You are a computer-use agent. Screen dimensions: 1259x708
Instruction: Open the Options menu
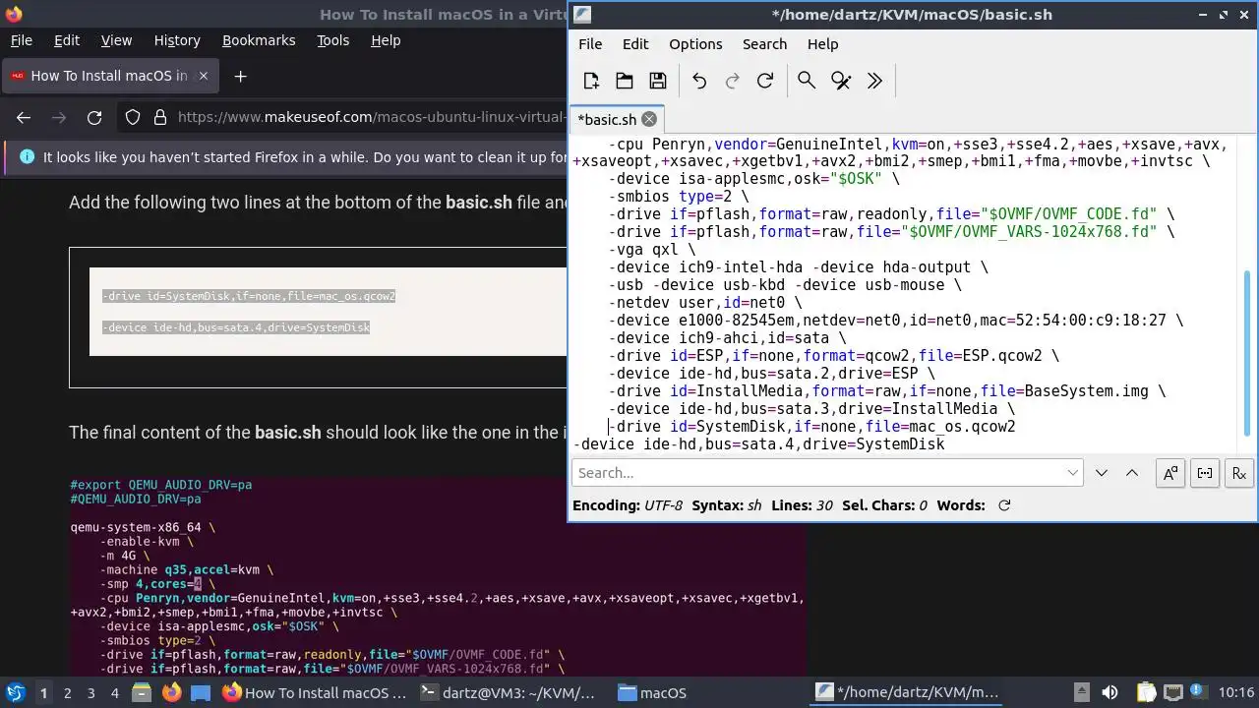695,44
